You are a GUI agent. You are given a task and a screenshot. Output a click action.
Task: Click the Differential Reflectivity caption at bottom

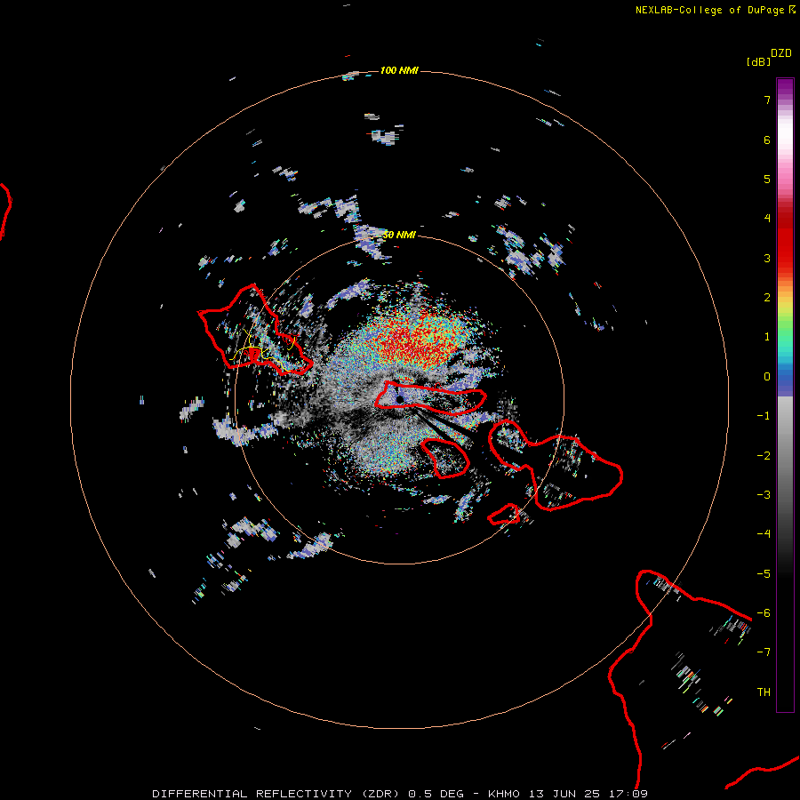click(400, 794)
